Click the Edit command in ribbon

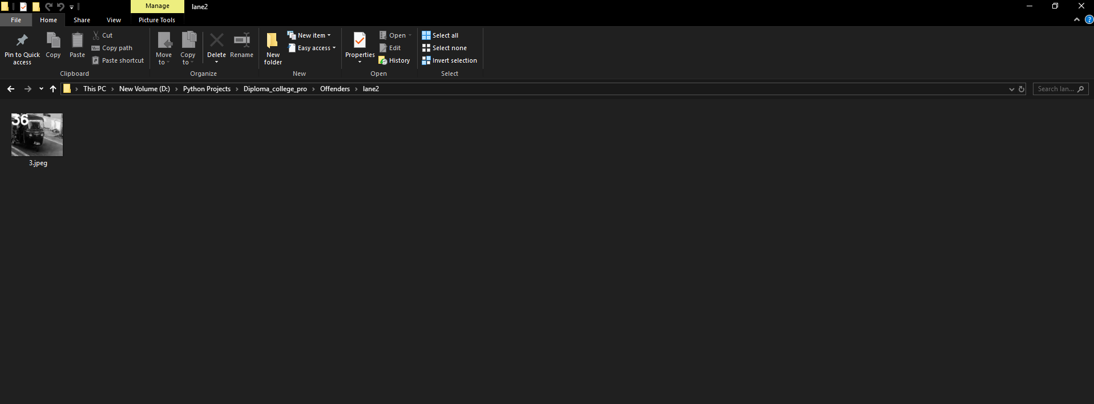click(x=390, y=48)
